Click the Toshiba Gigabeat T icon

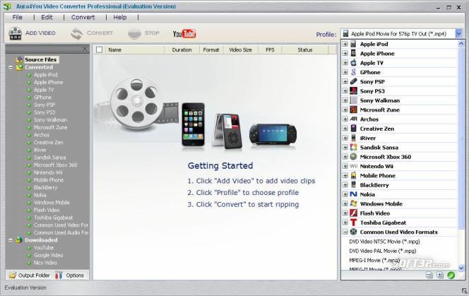tap(354, 223)
